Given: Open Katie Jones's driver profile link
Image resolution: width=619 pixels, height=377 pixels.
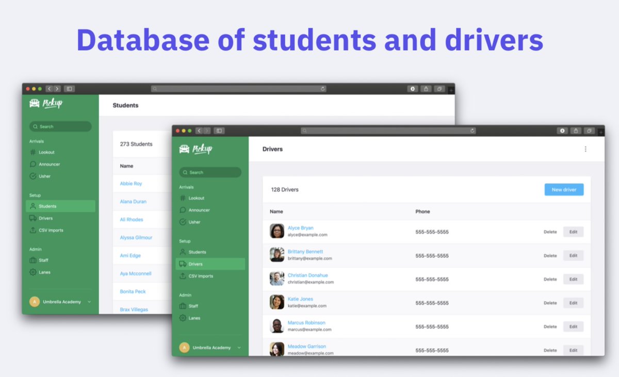Looking at the screenshot, I should point(300,299).
